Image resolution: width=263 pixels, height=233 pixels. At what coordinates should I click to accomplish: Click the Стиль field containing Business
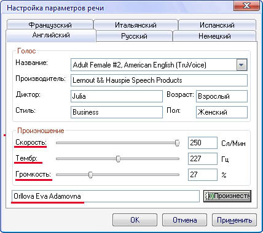[117, 112]
